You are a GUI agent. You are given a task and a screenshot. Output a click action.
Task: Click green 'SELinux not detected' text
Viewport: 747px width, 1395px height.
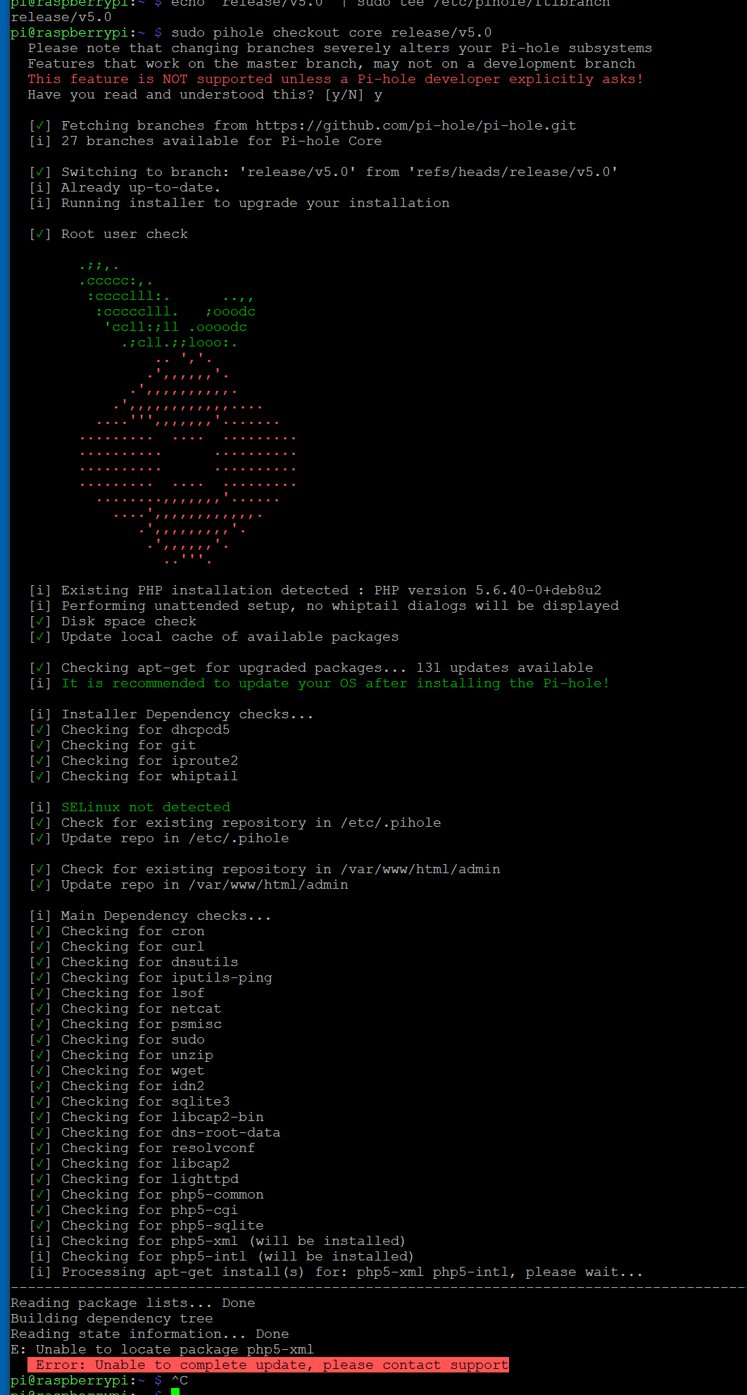(146, 807)
